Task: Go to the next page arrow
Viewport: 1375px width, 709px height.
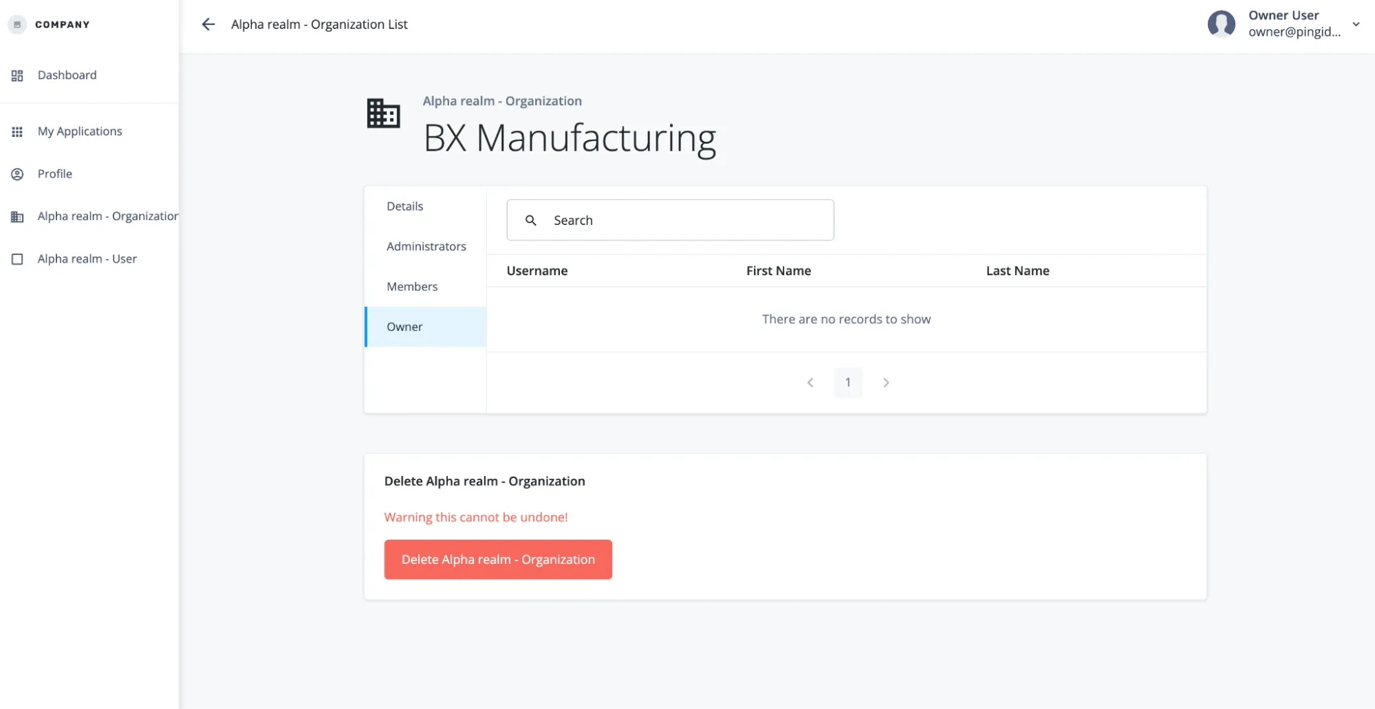Action: point(886,382)
